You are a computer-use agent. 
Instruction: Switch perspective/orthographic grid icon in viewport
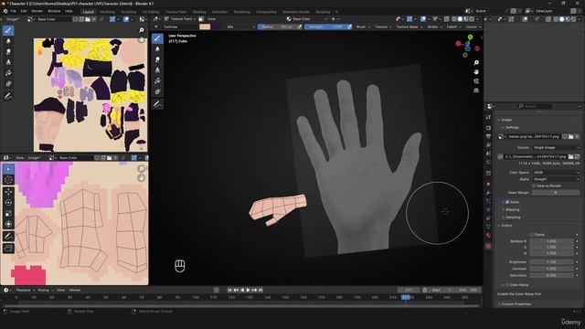(476, 90)
